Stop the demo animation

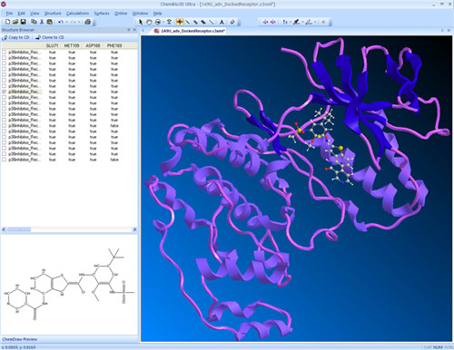tap(323, 22)
